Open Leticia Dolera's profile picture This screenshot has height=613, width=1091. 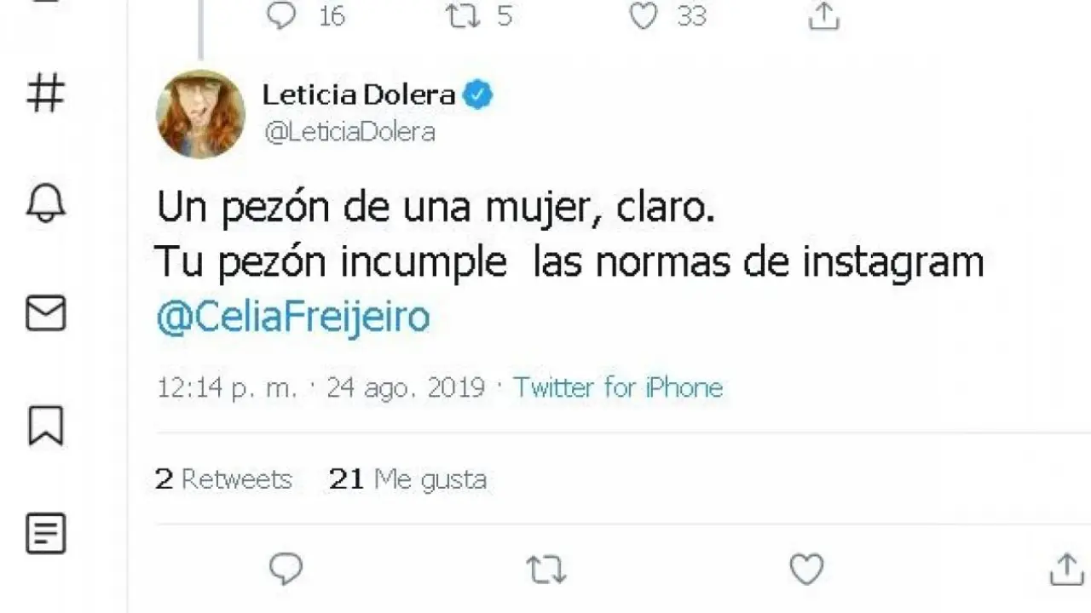[x=200, y=113]
